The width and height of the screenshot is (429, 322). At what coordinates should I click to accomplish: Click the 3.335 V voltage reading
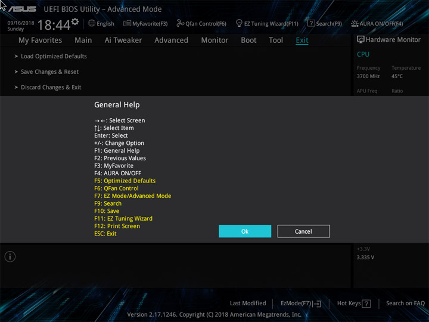[x=365, y=258]
